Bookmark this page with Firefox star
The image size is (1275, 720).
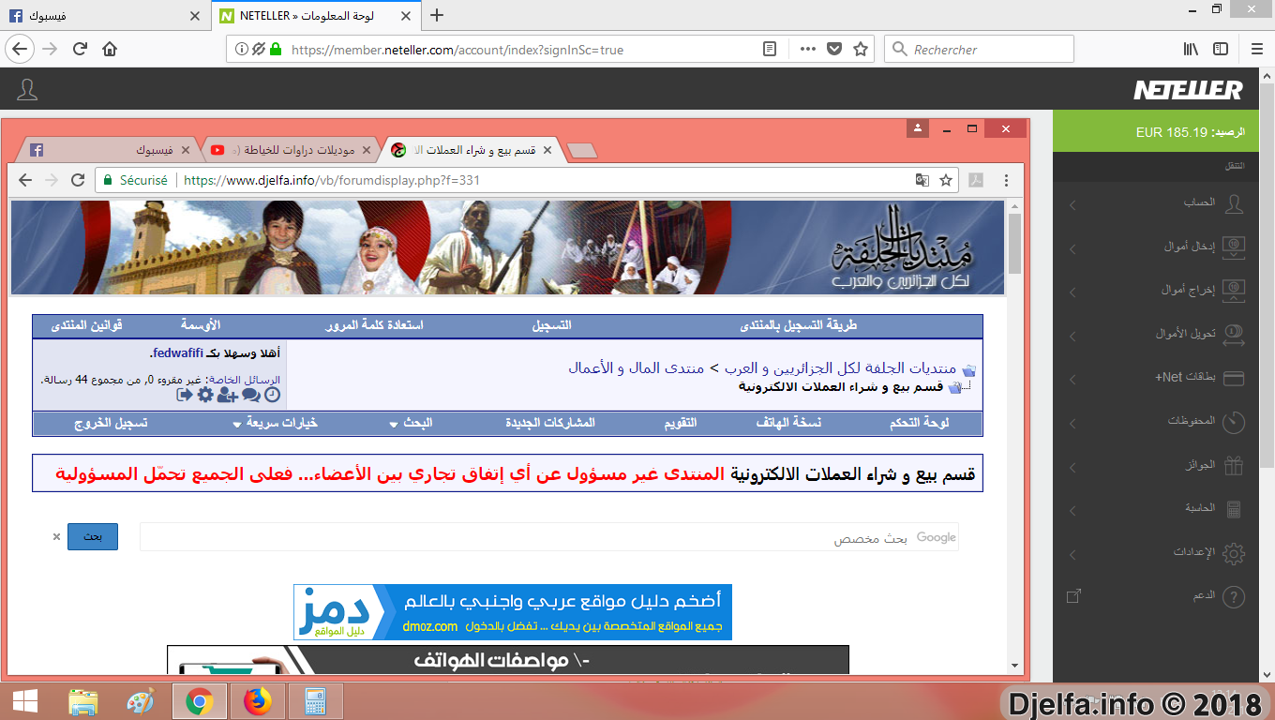861,50
